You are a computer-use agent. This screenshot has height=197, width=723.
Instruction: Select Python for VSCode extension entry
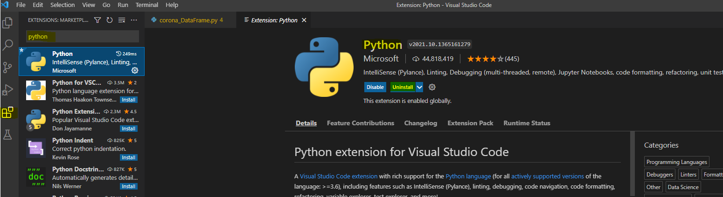[82, 90]
